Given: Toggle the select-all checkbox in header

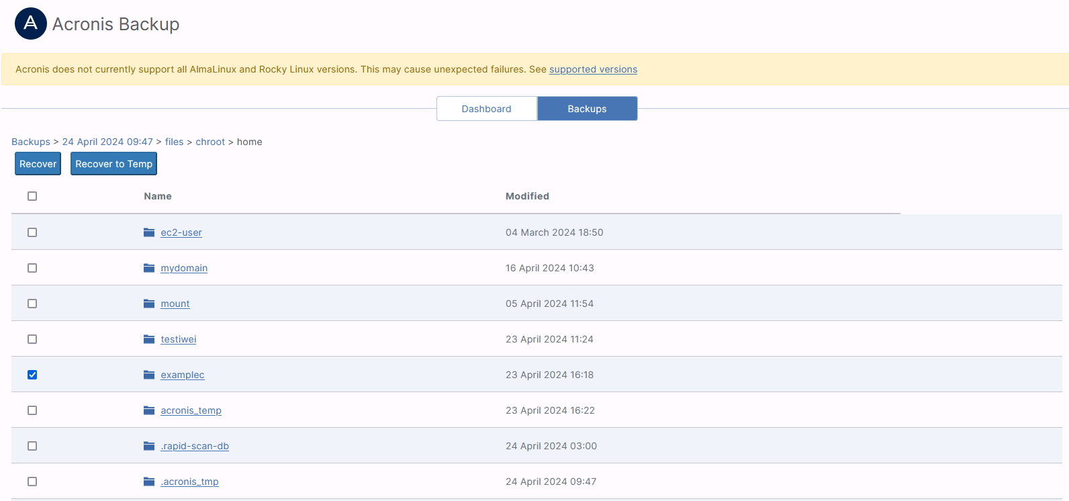Looking at the screenshot, I should 32,196.
